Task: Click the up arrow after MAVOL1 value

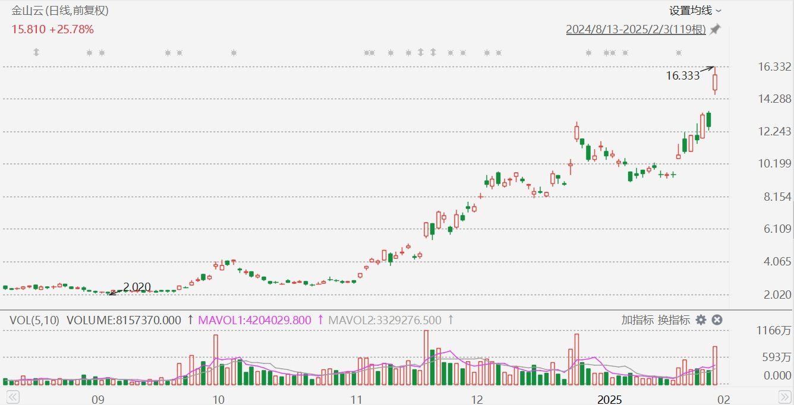Action: pos(320,320)
